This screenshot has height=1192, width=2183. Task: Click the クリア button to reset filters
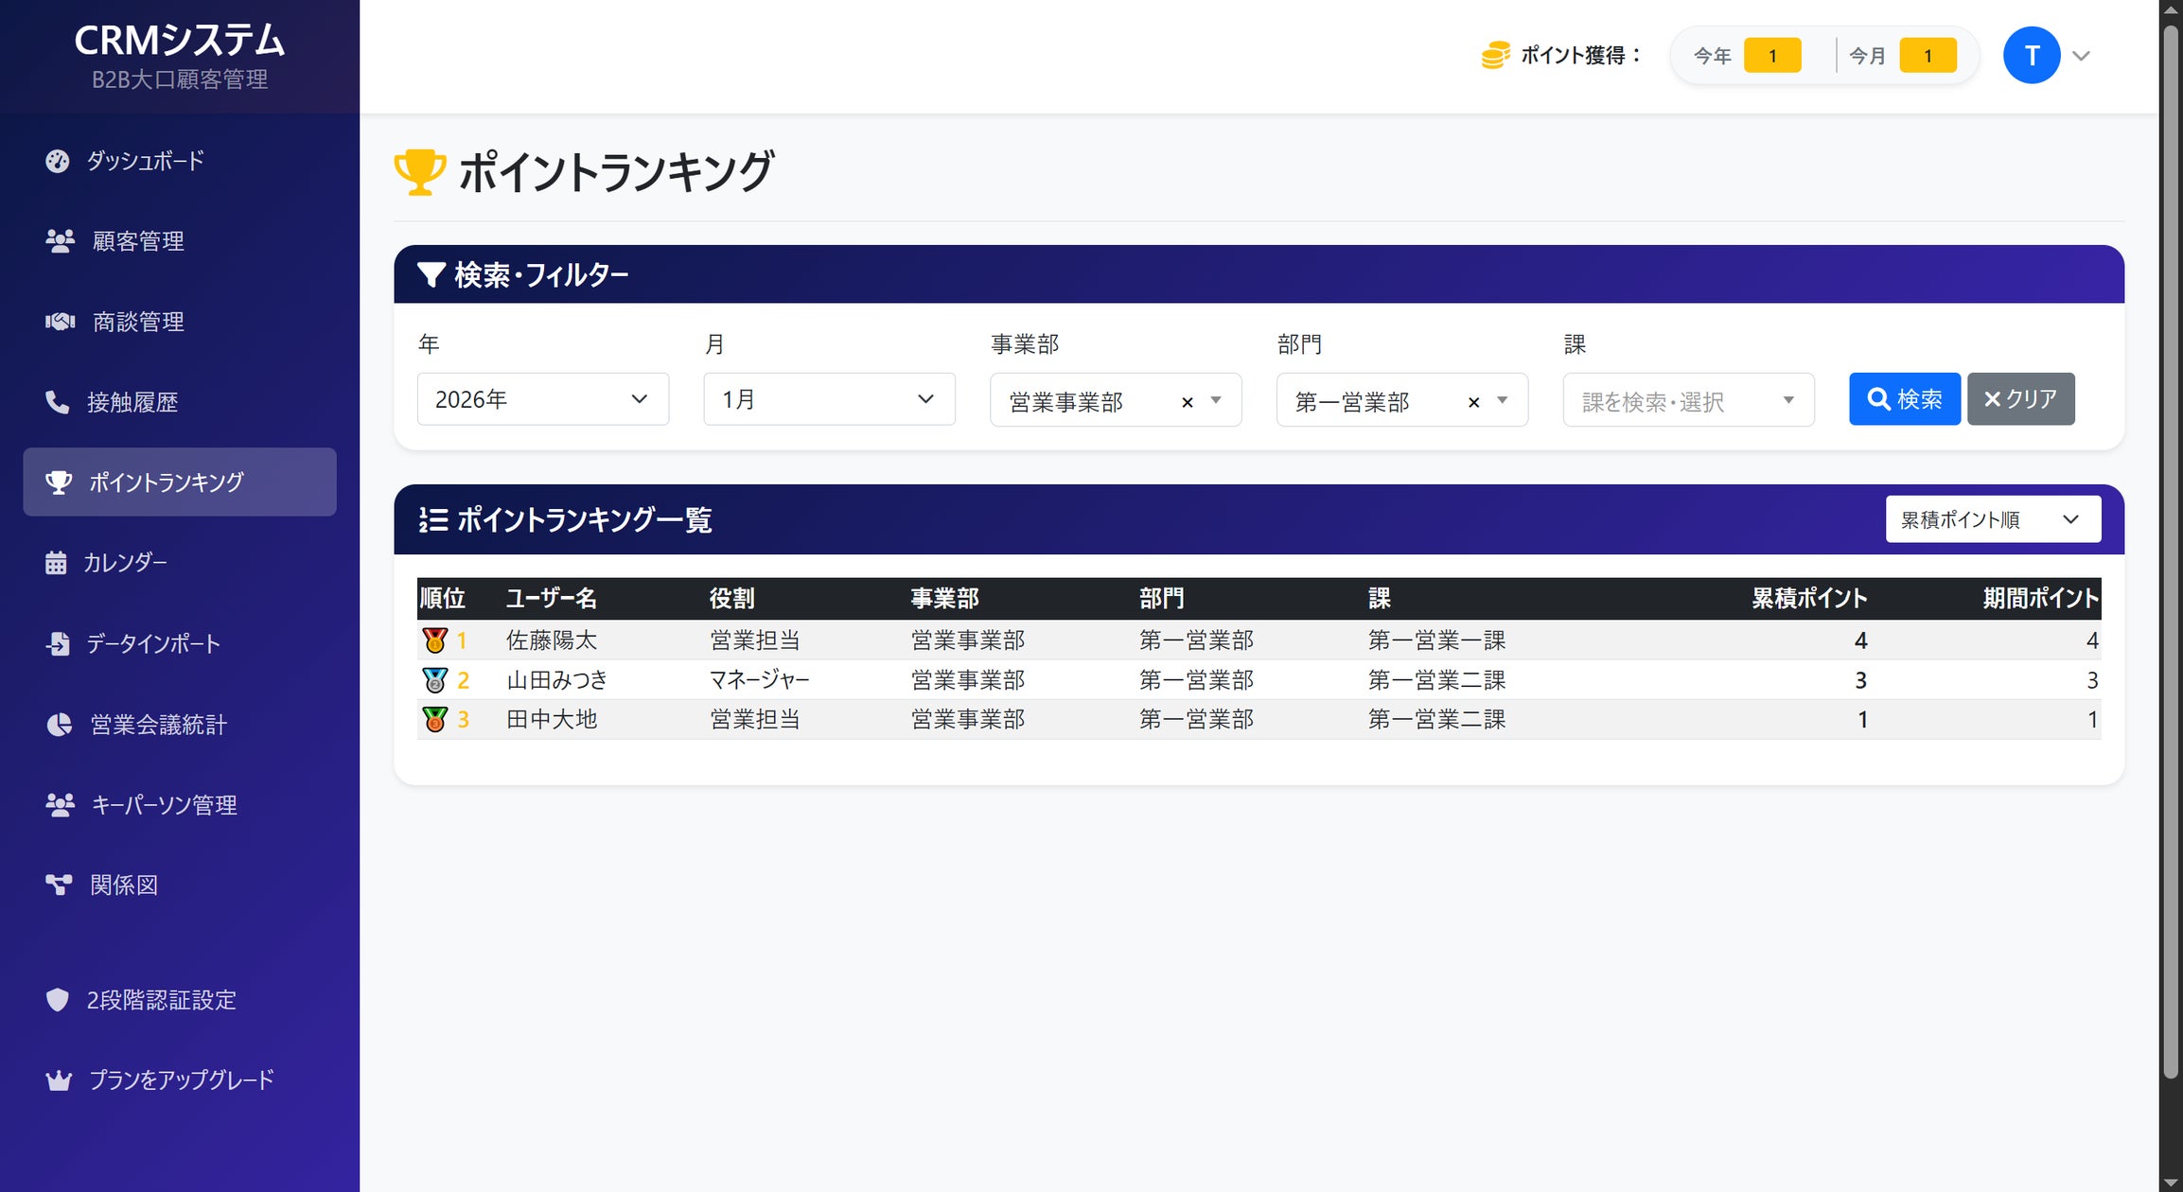point(2020,398)
